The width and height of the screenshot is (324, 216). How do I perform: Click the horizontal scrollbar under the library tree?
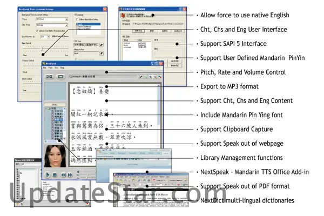55,141
